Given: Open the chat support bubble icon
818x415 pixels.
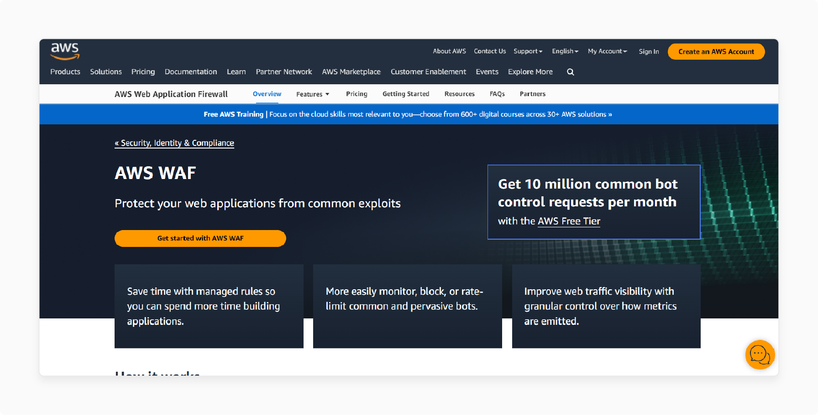Looking at the screenshot, I should tap(760, 354).
